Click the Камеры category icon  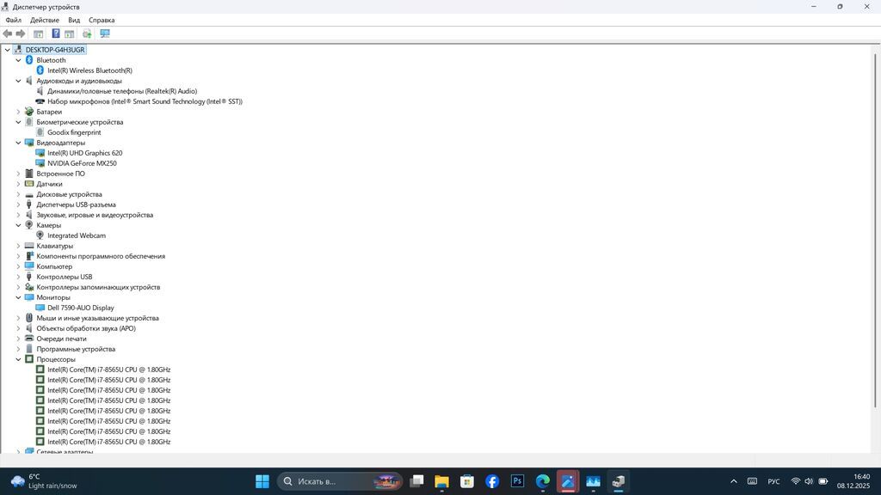coord(29,225)
